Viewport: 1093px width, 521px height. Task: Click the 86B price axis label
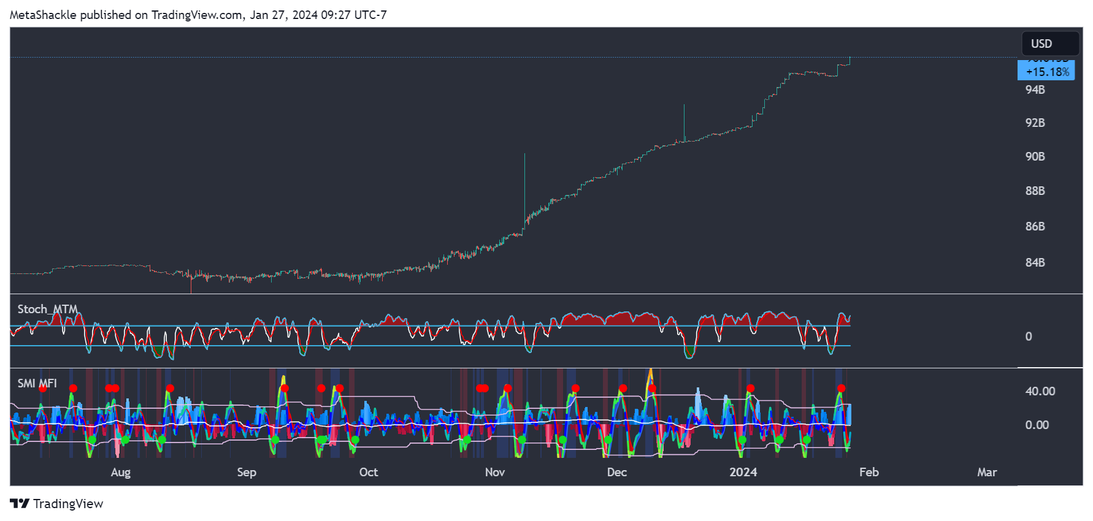tap(1035, 226)
